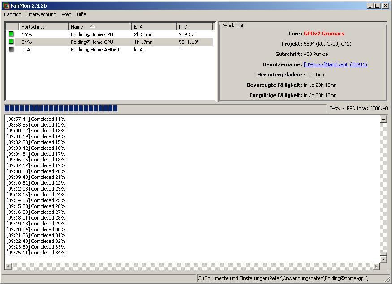Image resolution: width=392 pixels, height=284 pixels.
Task: Click log line 'Completed 25%'
Action: click(x=36, y=200)
